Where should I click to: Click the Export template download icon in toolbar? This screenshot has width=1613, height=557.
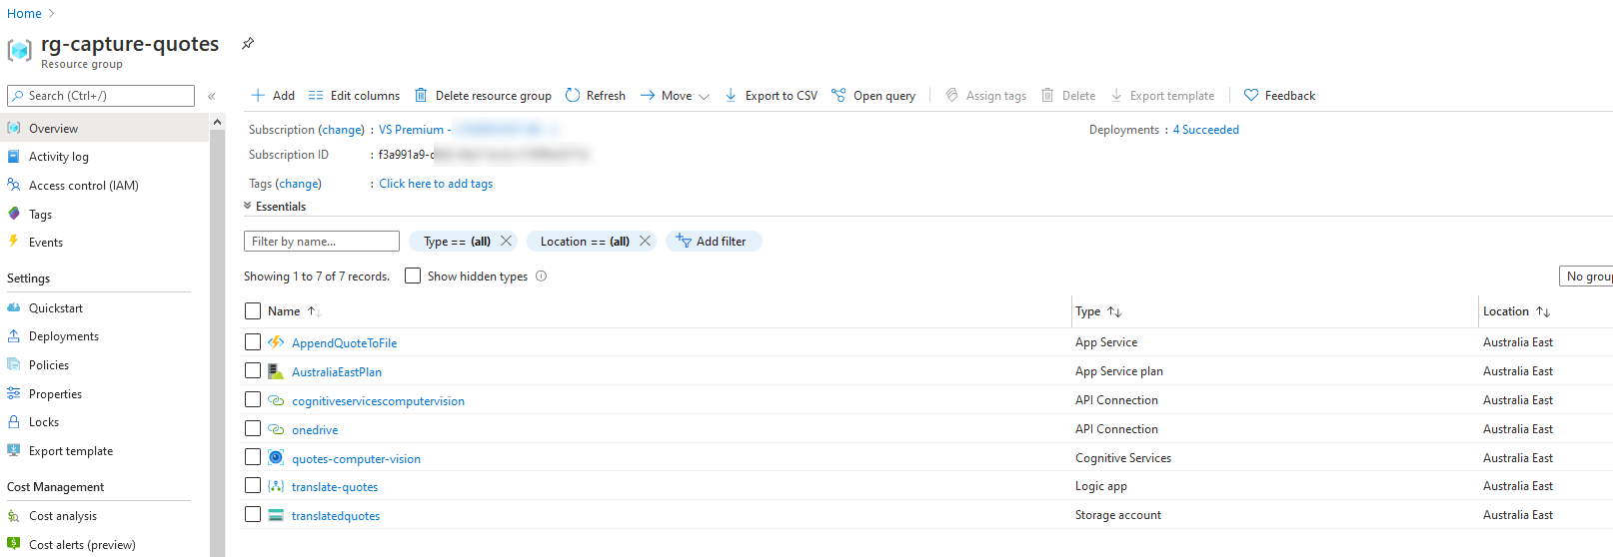coord(1116,95)
